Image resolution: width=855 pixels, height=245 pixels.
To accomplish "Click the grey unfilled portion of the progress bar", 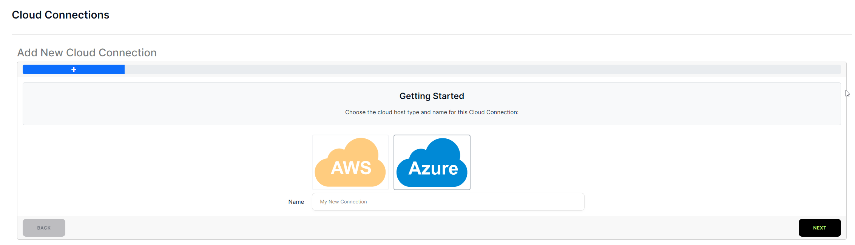I will (x=480, y=70).
